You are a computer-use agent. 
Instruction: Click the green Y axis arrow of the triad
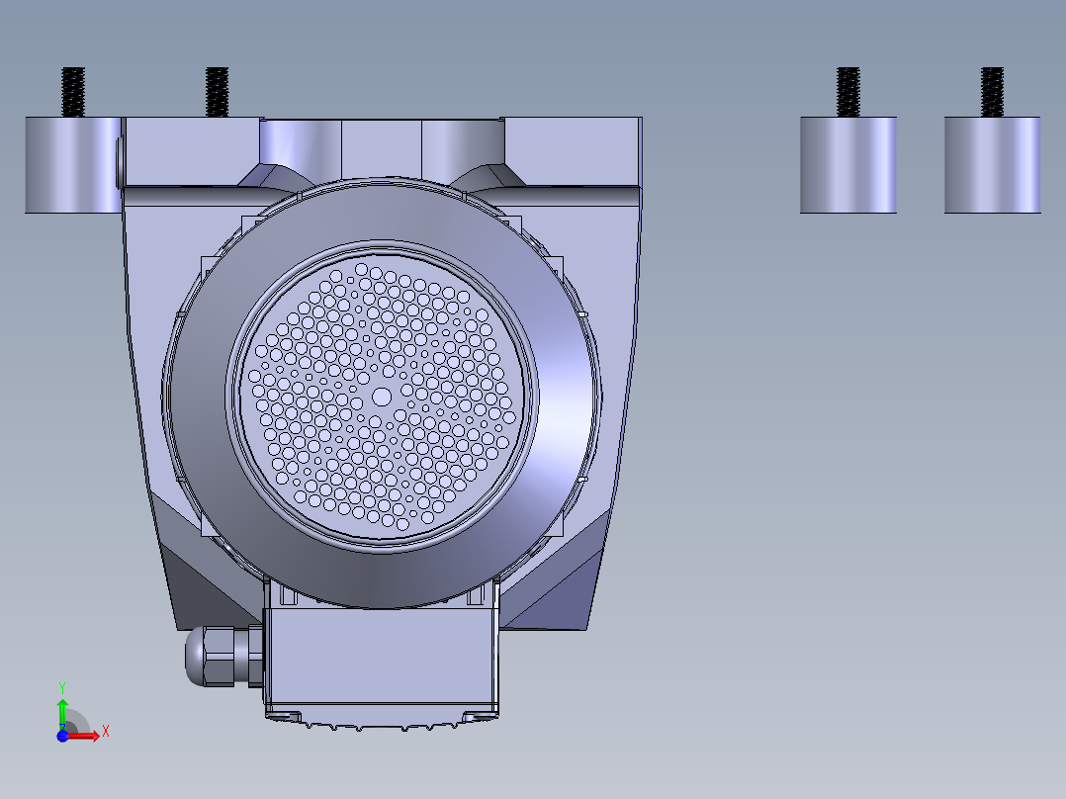click(x=62, y=713)
